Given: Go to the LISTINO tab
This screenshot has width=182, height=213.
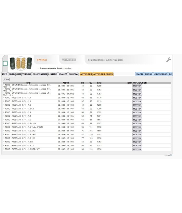Looking at the screenshot, I should [x=53, y=74].
